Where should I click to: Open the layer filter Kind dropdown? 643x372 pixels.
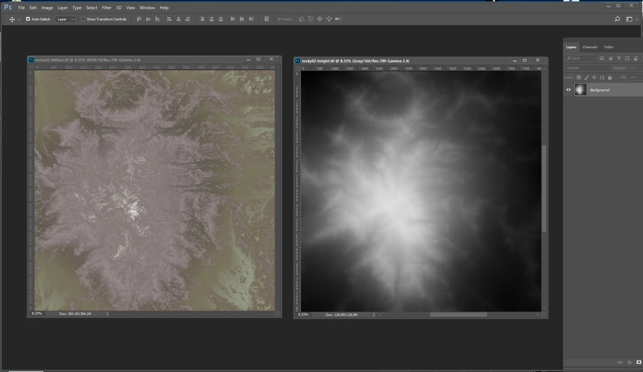coord(580,58)
